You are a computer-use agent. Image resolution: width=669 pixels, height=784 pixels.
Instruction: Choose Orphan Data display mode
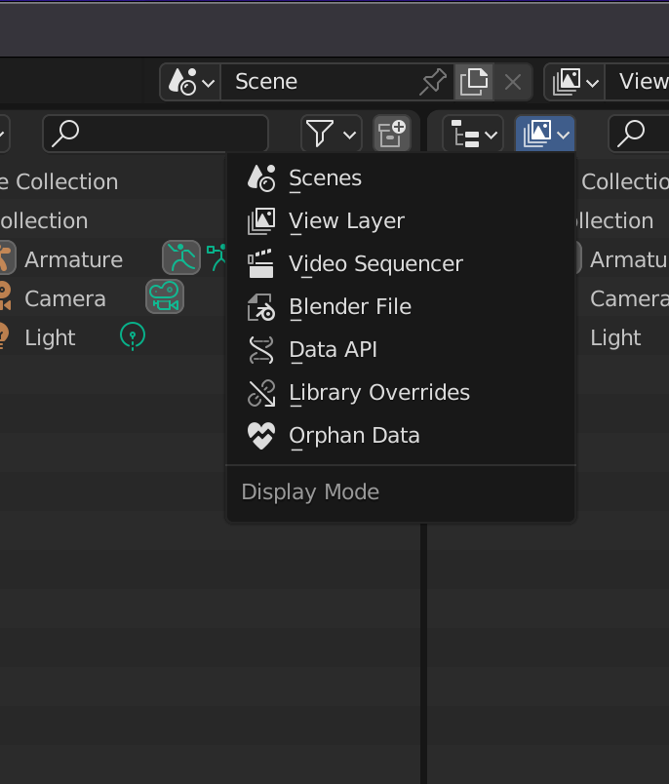pyautogui.click(x=401, y=436)
